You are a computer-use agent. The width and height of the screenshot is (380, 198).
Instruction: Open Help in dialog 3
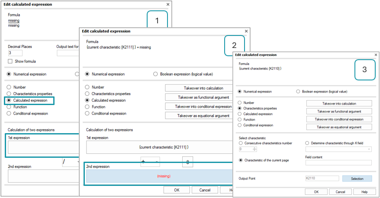[364, 192]
